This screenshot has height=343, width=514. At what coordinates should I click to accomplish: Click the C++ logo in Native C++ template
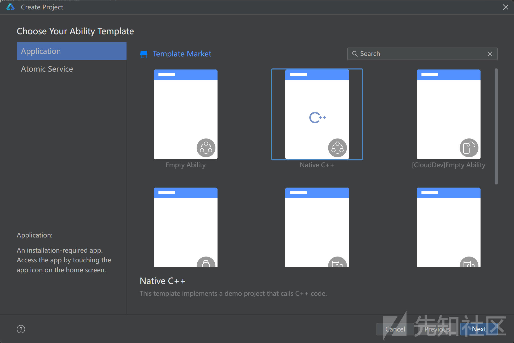(x=317, y=118)
